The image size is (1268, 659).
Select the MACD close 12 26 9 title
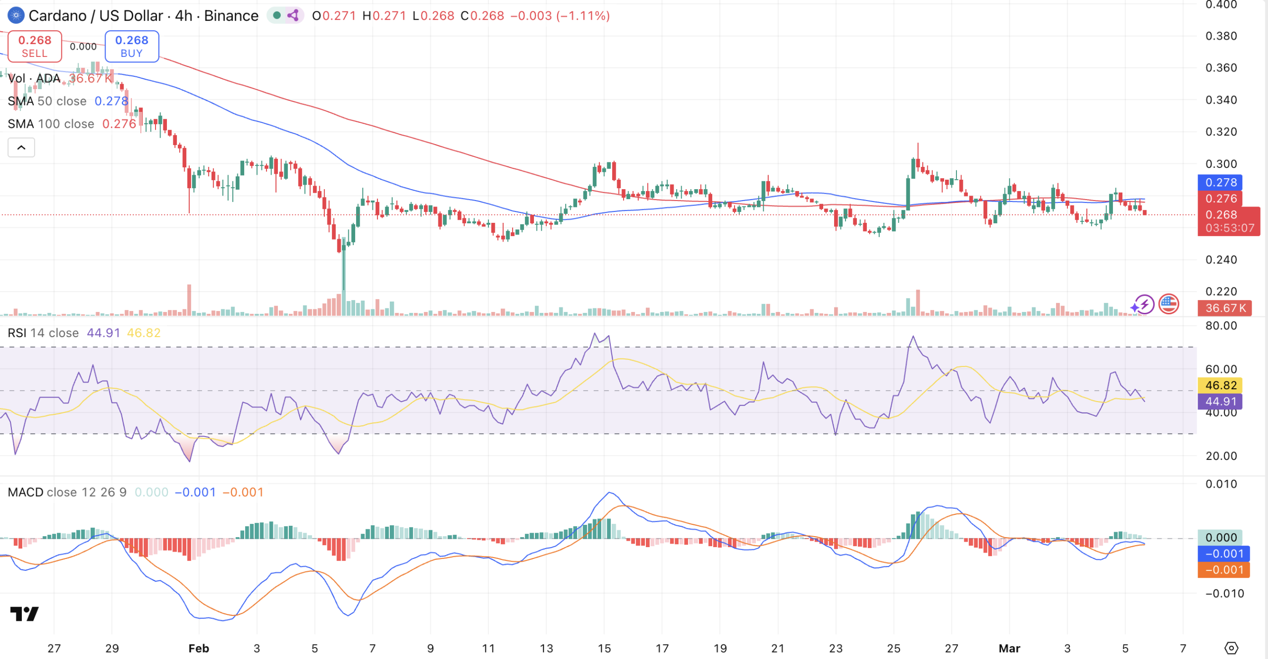pyautogui.click(x=67, y=492)
